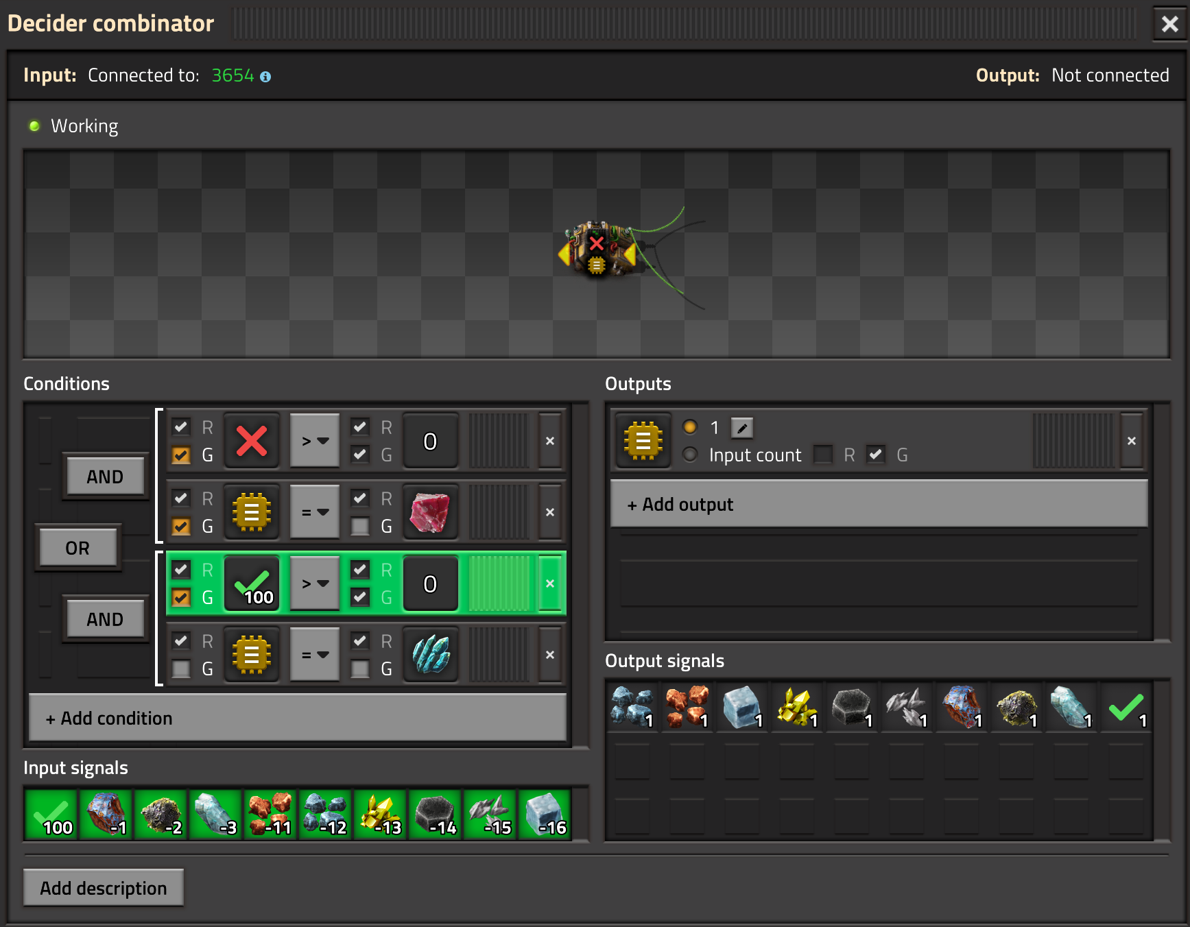
Task: Edit constant value 0 in first condition
Action: pyautogui.click(x=430, y=441)
